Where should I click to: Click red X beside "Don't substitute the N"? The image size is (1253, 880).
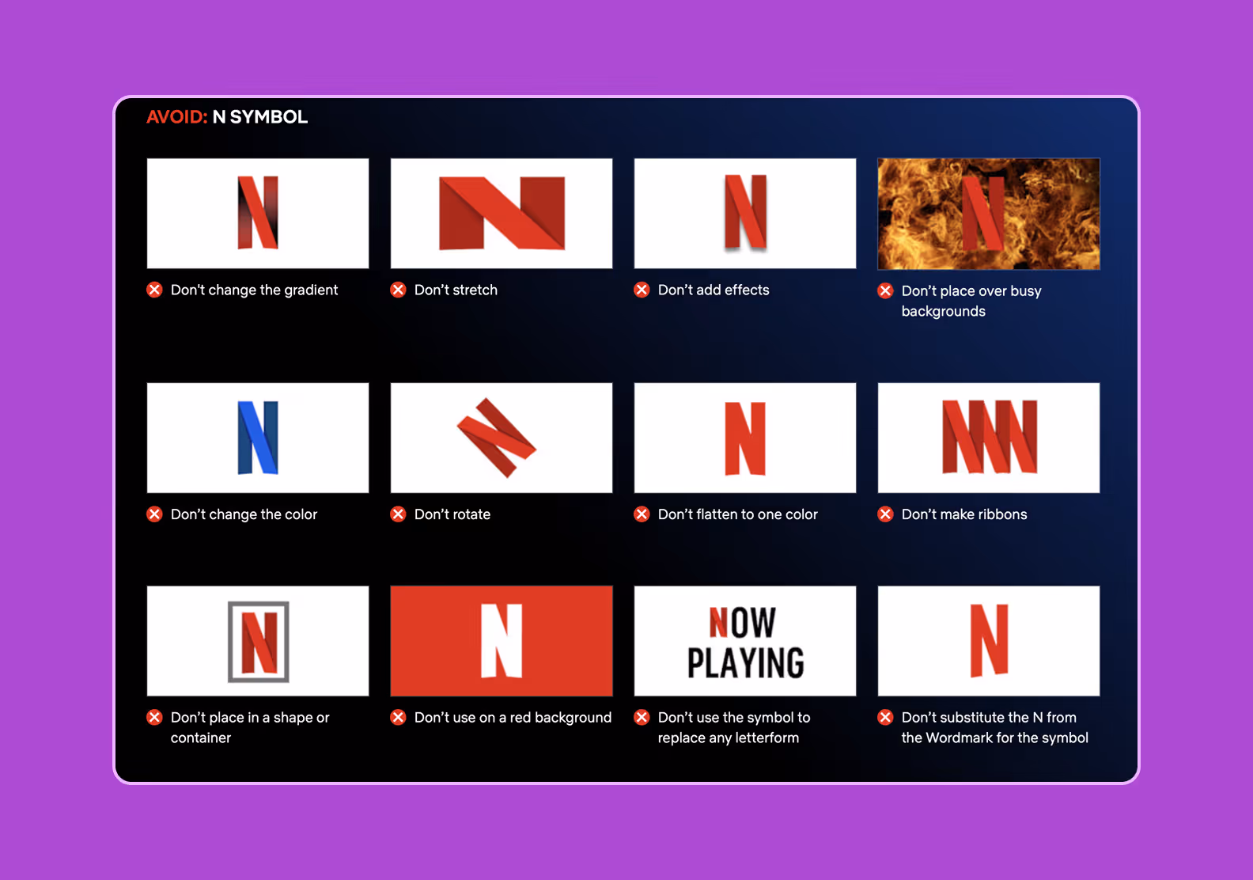(x=886, y=717)
